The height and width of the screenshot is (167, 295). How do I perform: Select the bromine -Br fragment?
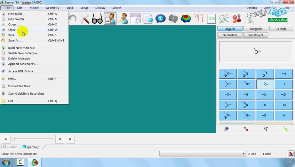284,105
